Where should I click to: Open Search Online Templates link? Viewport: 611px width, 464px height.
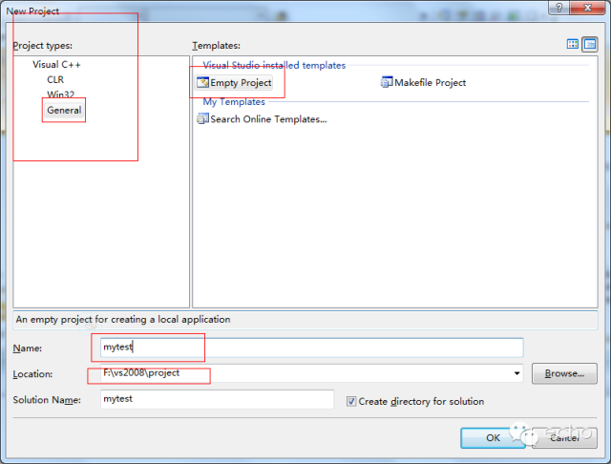(x=268, y=118)
